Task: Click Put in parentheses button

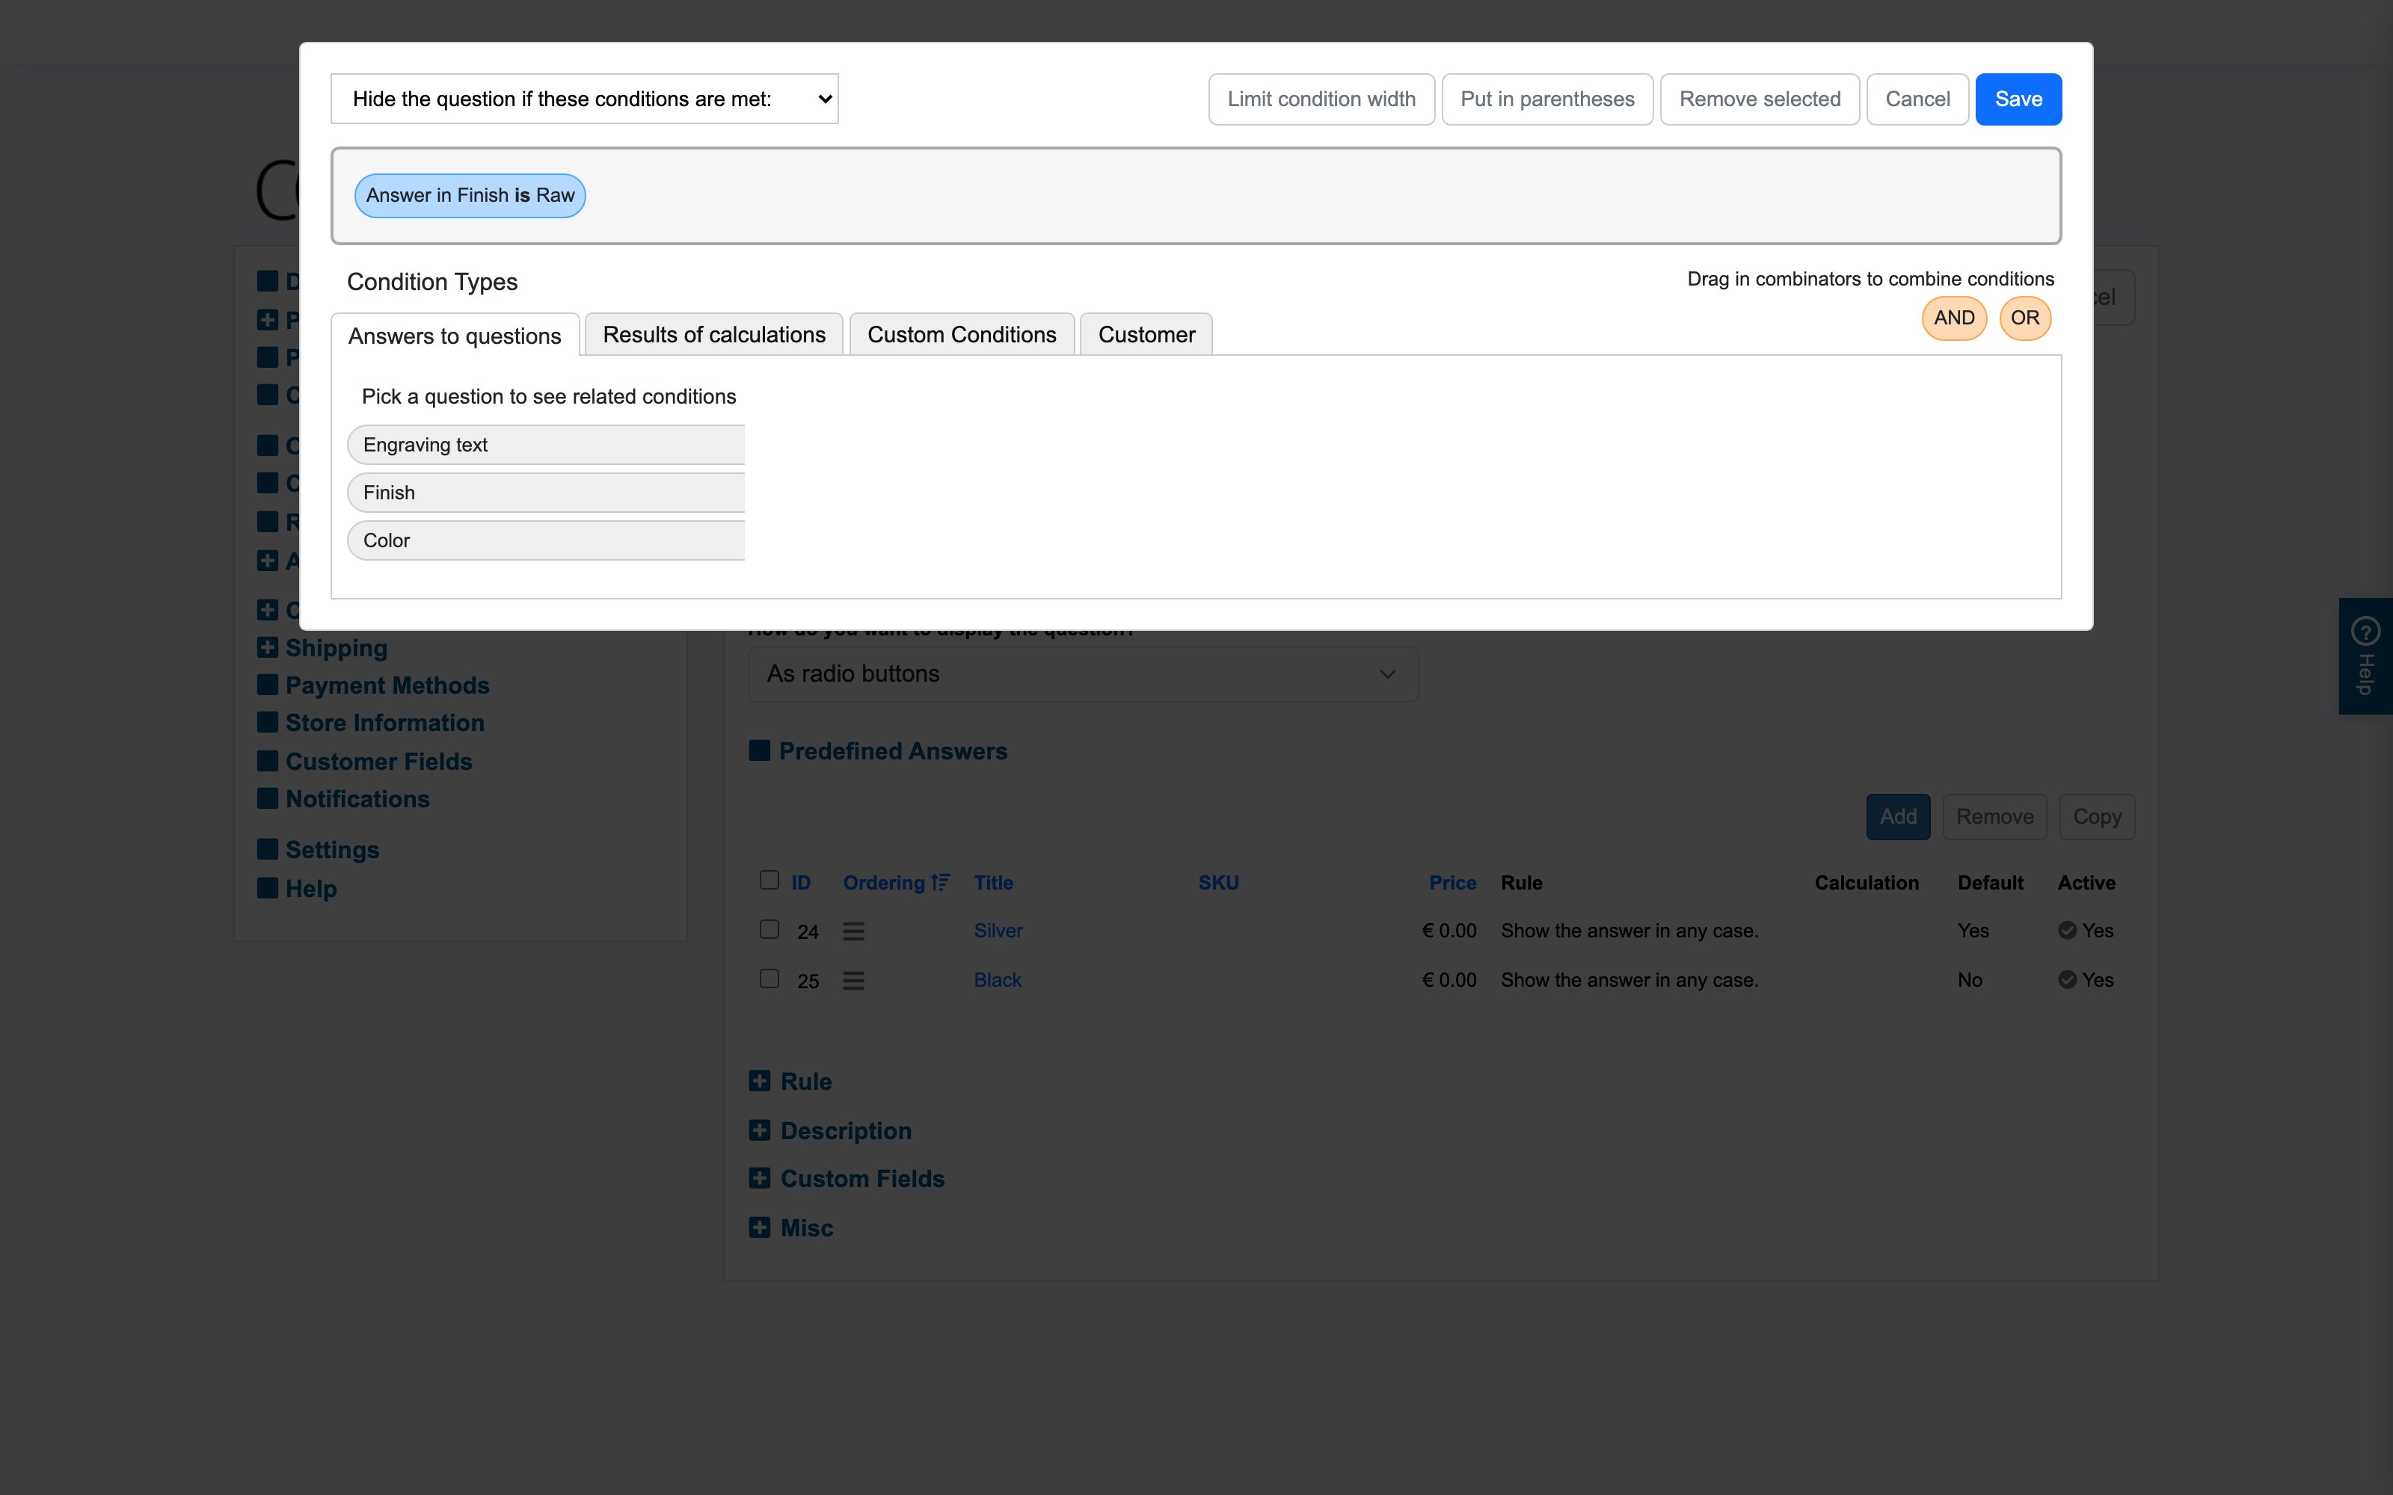Action: point(1547,99)
